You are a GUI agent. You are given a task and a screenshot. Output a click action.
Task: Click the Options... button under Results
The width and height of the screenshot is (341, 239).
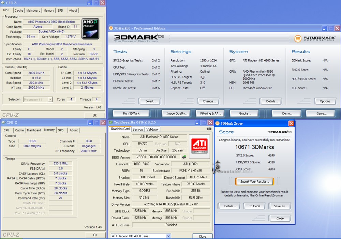click(x=326, y=101)
